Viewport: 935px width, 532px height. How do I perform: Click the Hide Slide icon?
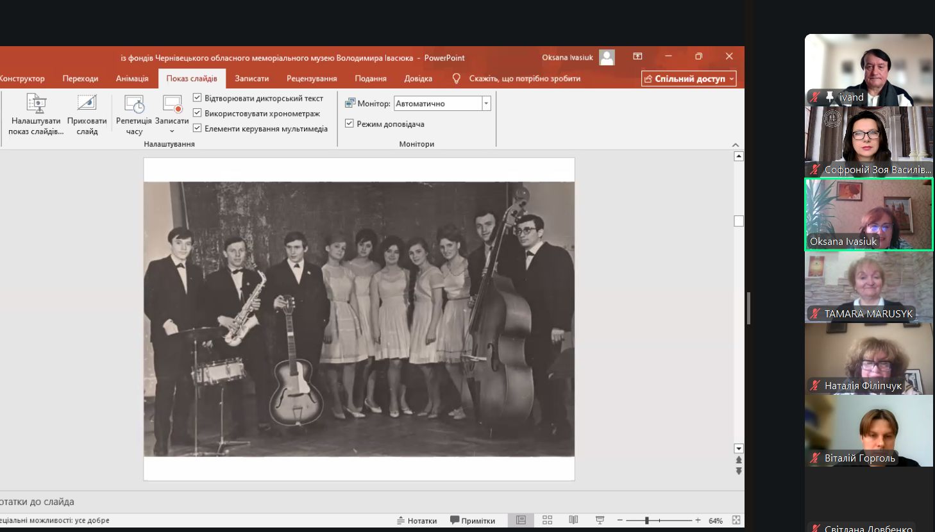click(x=87, y=103)
